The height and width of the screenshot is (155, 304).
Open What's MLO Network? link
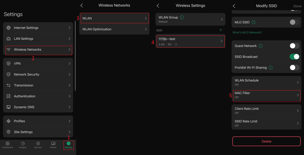coord(247,33)
